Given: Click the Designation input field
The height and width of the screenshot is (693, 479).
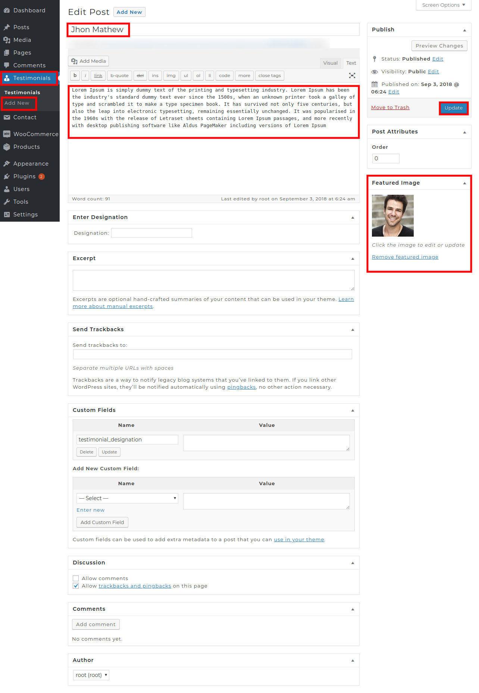Looking at the screenshot, I should click(151, 233).
